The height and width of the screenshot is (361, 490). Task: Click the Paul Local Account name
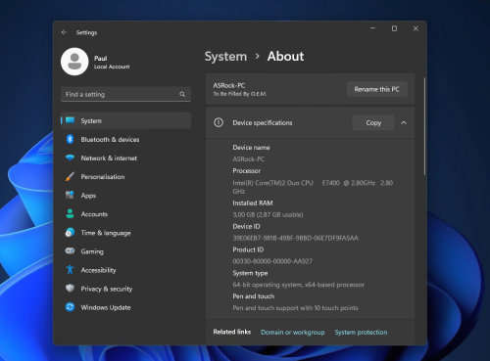pos(112,62)
